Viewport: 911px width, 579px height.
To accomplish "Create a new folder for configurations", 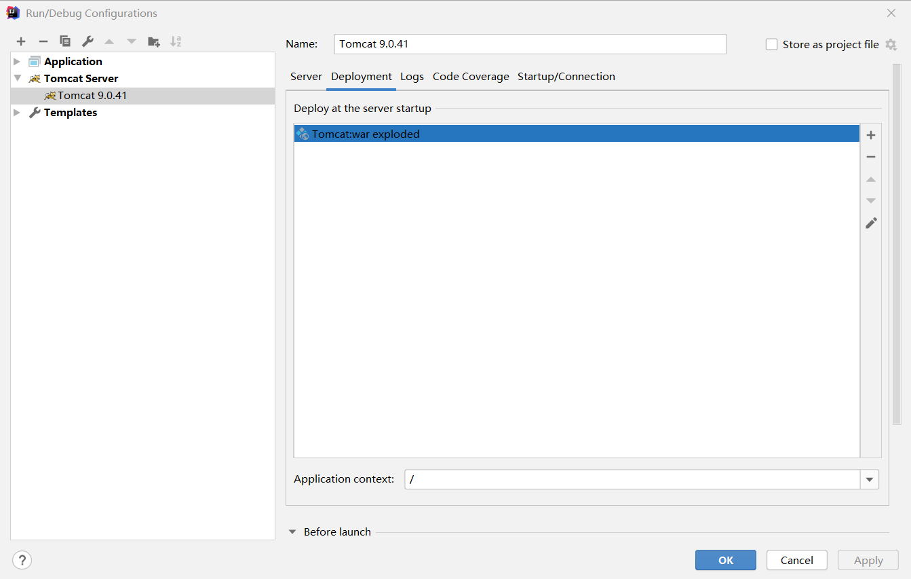I will 154,41.
